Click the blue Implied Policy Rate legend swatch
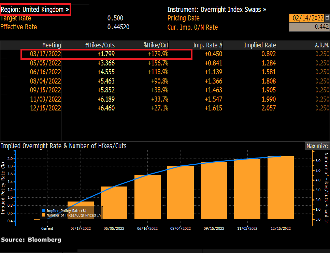Viewport: 330px width, 253px height. point(43,211)
